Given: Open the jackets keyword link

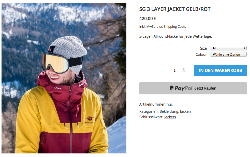Looking at the screenshot, I should 170,117.
